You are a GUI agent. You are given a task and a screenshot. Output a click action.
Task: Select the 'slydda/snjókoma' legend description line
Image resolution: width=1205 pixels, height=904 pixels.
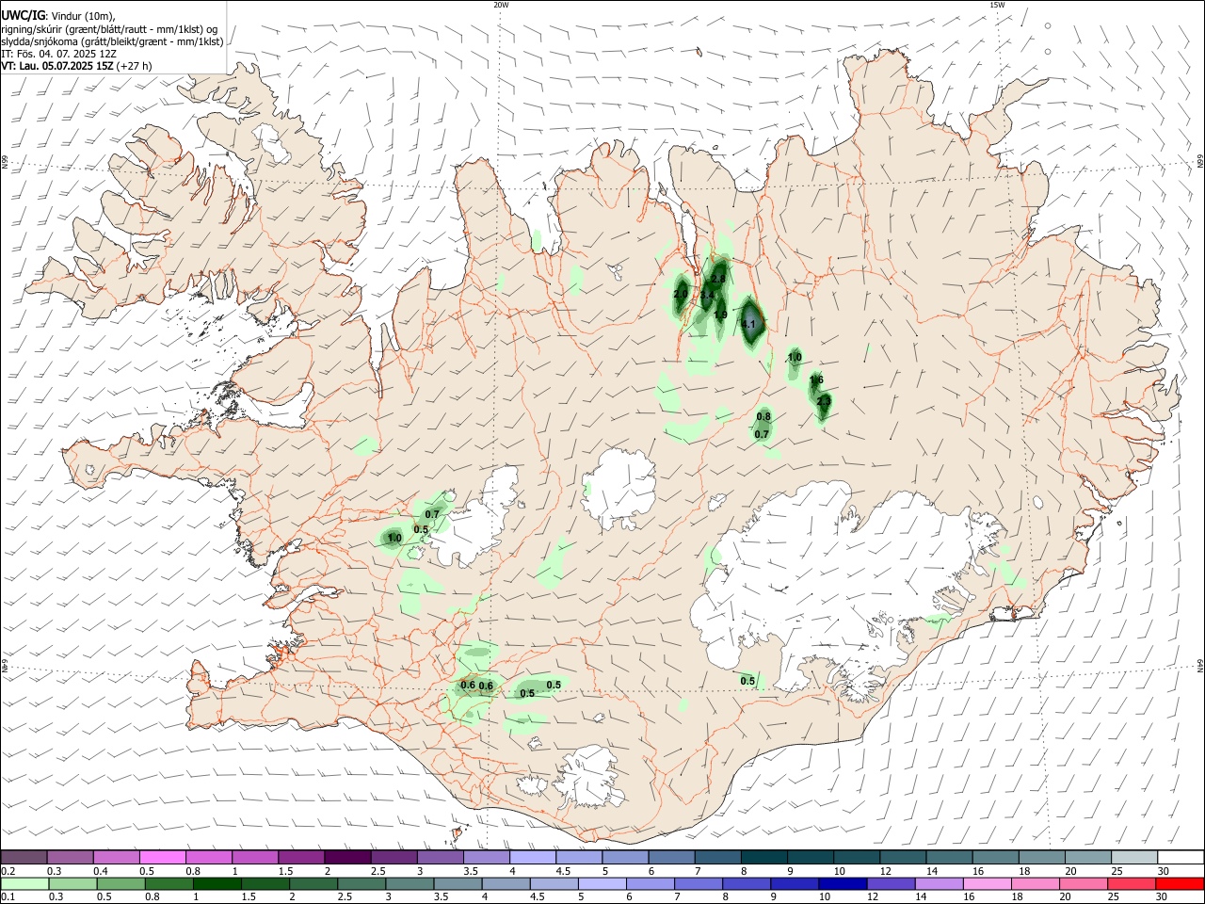coord(112,41)
